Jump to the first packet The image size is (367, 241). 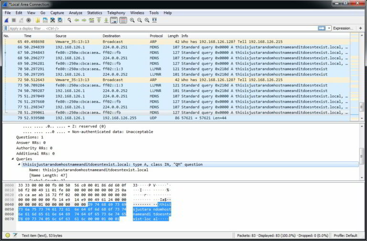[99, 21]
